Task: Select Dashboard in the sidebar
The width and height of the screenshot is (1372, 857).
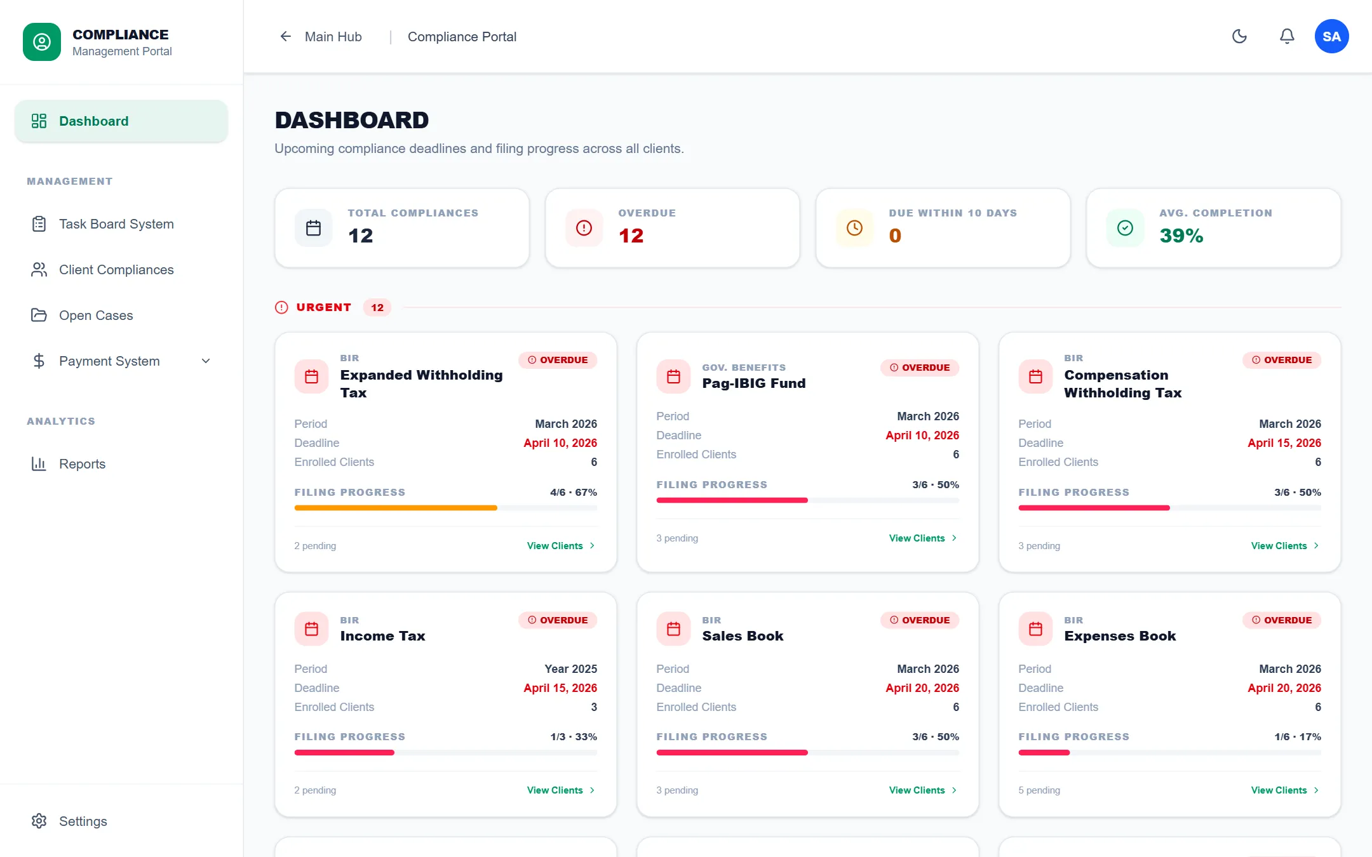Action: 121,121
